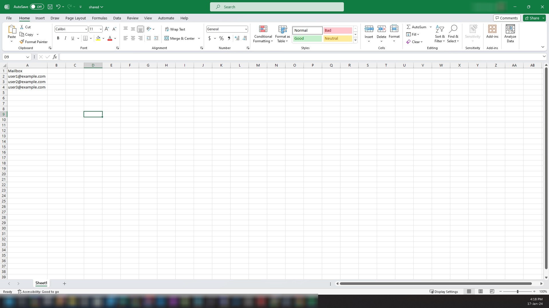Open the Number Format dropdown
This screenshot has width=549, height=308.
click(x=246, y=29)
